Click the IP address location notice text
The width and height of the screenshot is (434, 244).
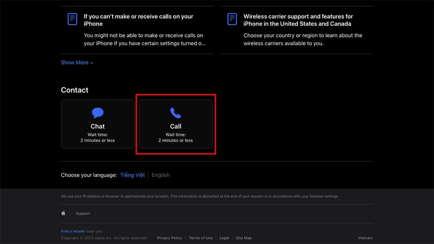point(199,196)
